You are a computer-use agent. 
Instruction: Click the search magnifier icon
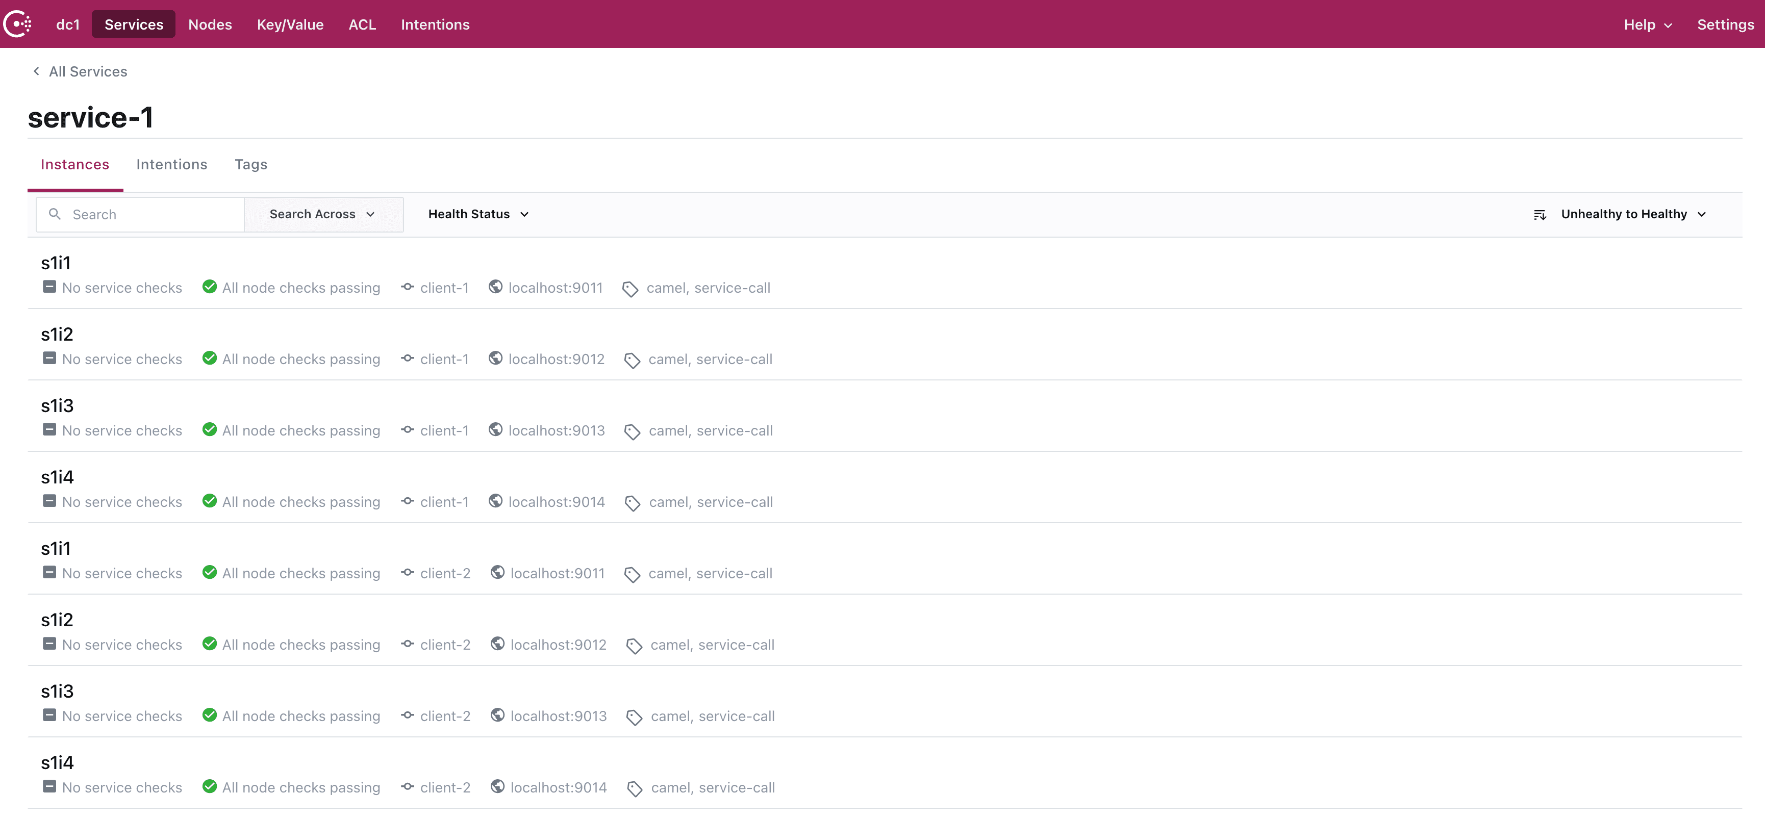(55, 214)
